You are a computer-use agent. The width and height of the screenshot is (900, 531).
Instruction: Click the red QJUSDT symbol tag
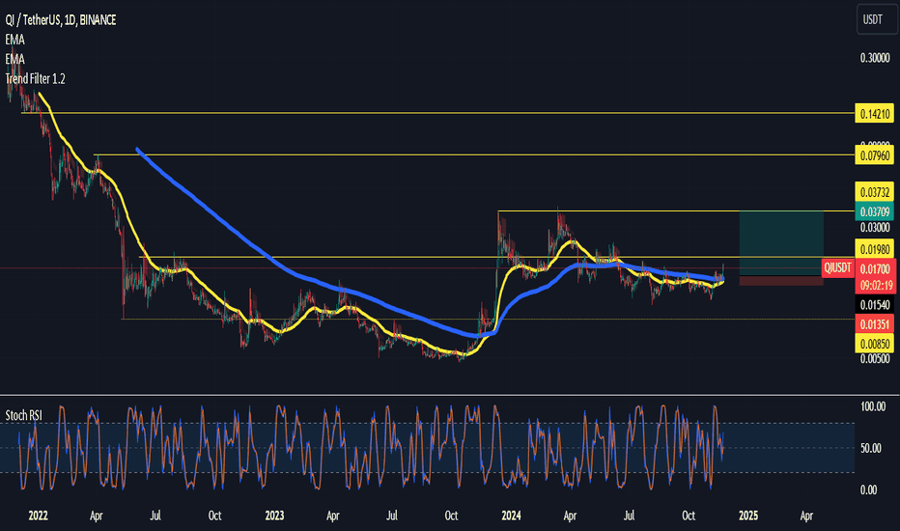[837, 268]
